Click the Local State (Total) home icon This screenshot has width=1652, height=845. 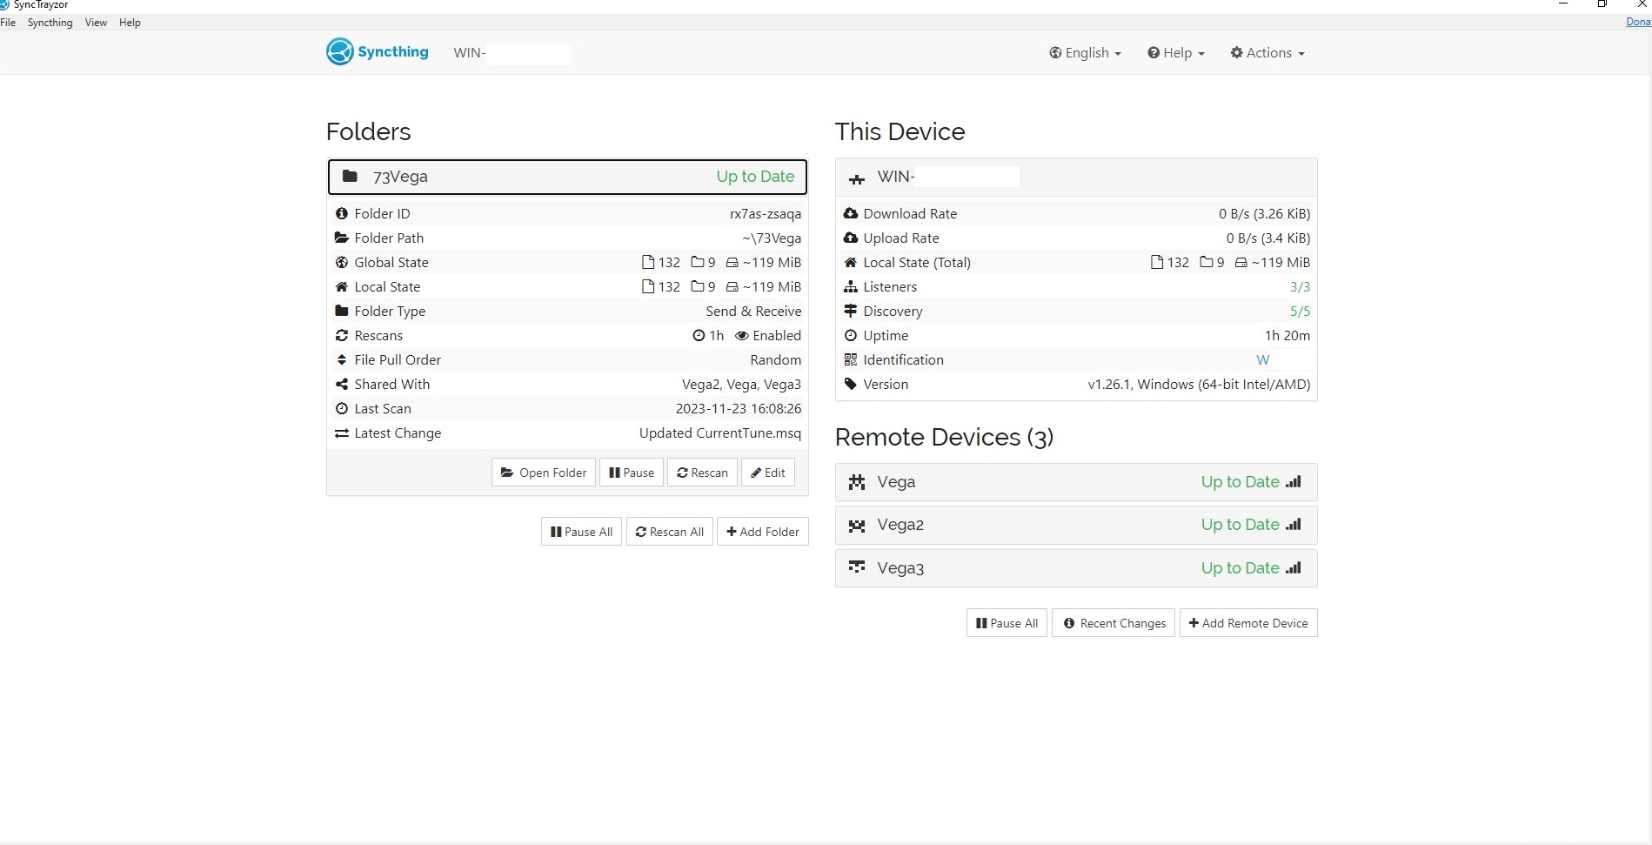tap(851, 262)
